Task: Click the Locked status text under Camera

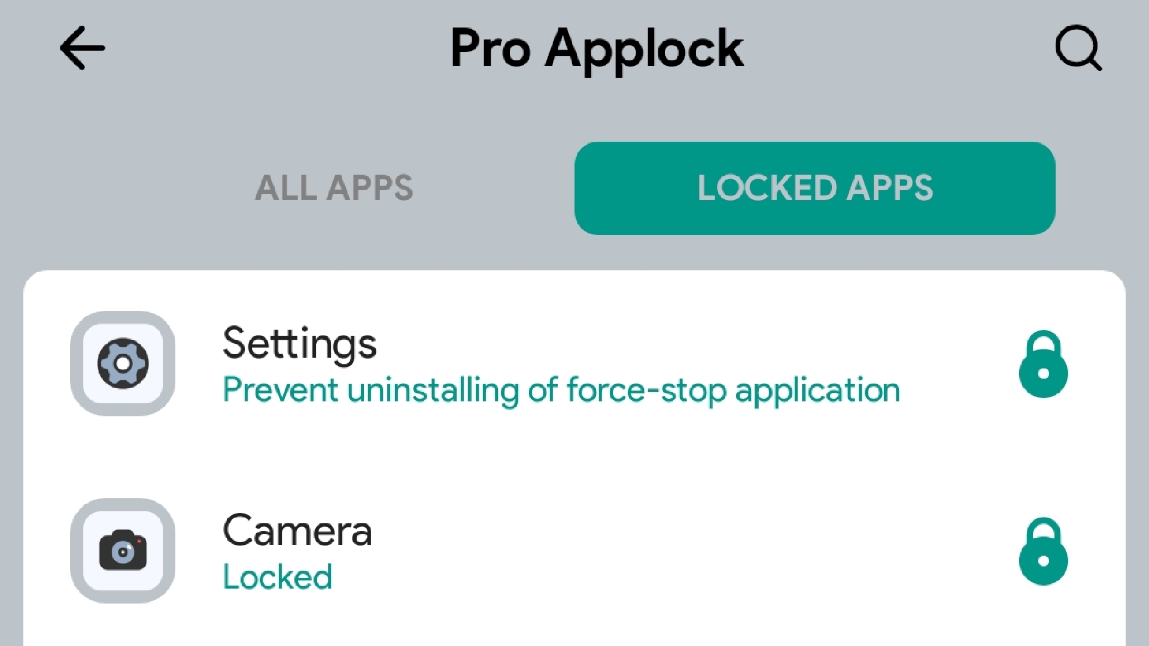Action: click(x=277, y=576)
